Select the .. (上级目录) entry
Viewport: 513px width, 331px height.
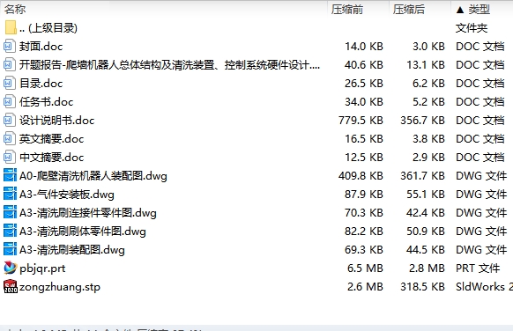(x=48, y=28)
